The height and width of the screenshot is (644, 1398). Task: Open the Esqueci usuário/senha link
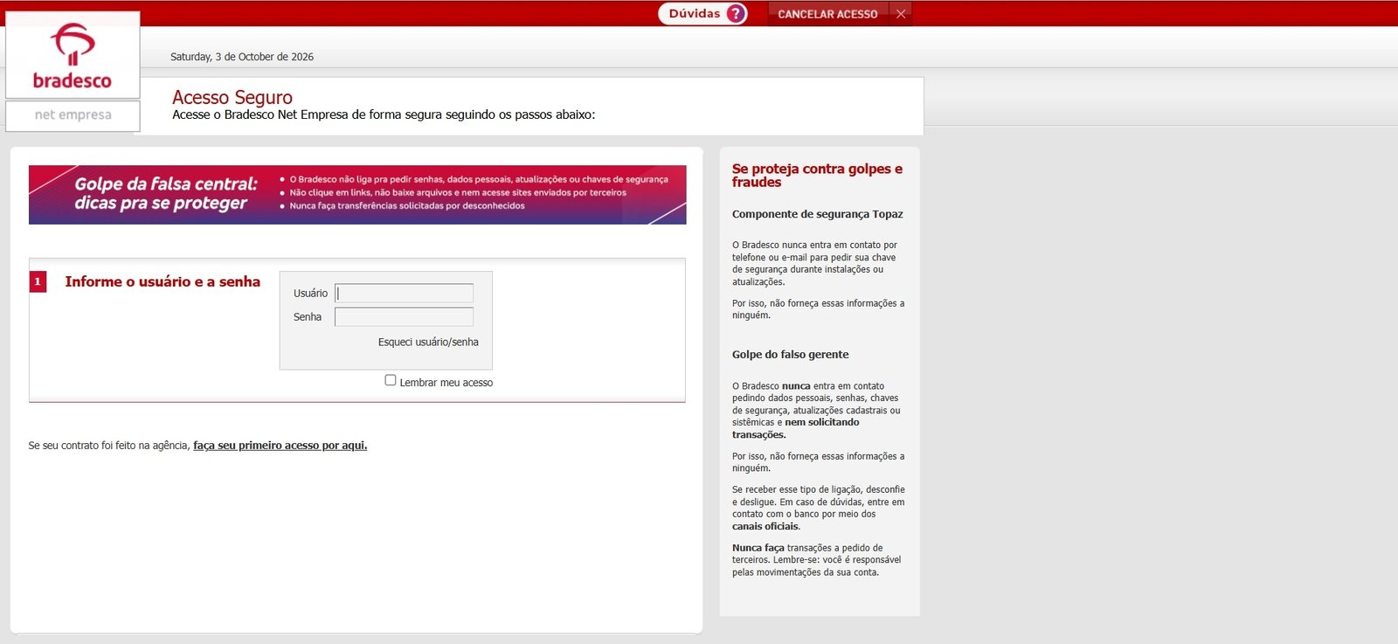[428, 343]
